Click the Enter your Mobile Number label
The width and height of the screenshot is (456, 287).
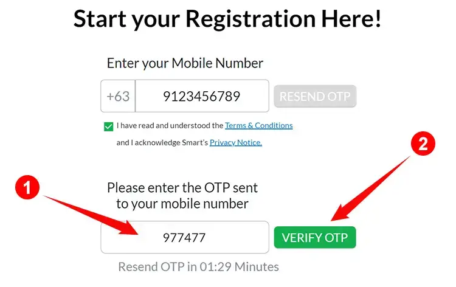185,63
